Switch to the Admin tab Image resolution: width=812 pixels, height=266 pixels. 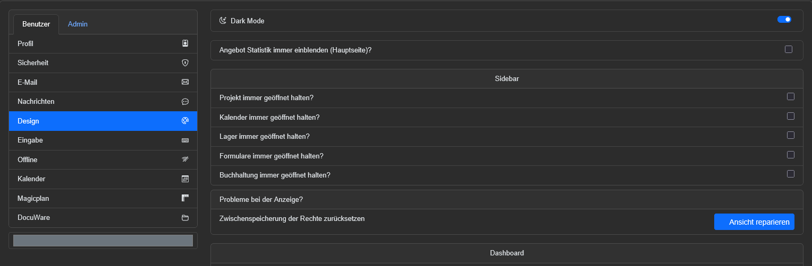coord(78,24)
